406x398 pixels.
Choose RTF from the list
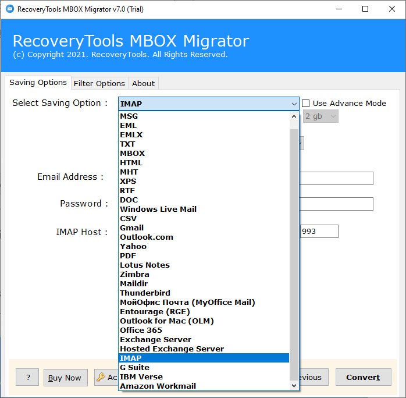coord(204,191)
